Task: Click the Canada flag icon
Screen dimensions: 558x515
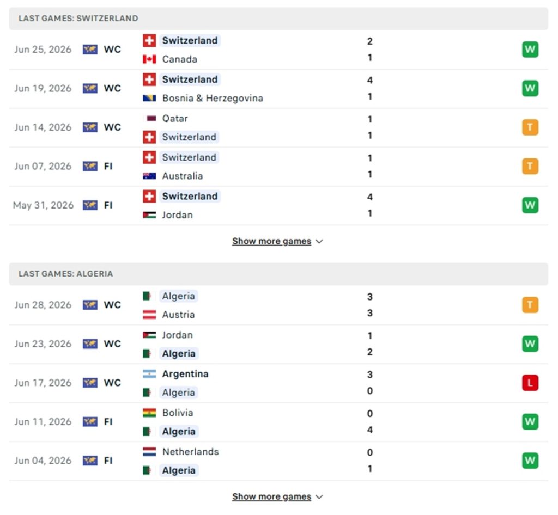Action: coord(149,59)
